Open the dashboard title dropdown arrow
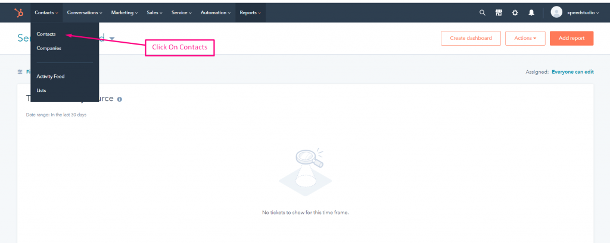Viewport: 610px width, 243px height. 112,39
